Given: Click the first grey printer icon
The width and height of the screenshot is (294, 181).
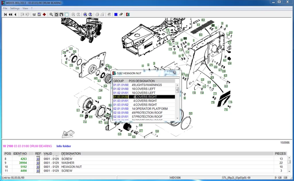Looking at the screenshot, I should click(x=97, y=14).
